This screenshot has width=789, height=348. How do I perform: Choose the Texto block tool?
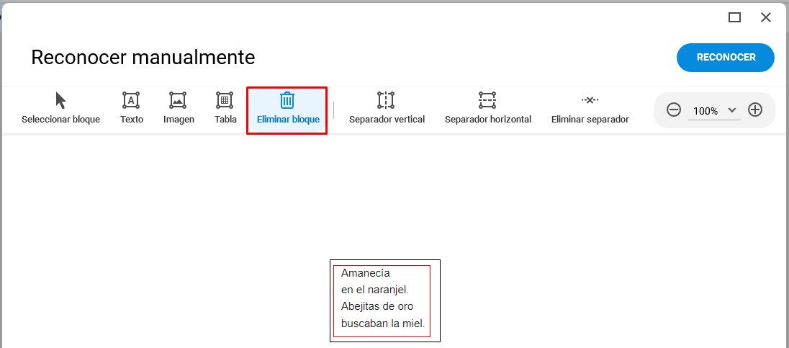[x=131, y=108]
